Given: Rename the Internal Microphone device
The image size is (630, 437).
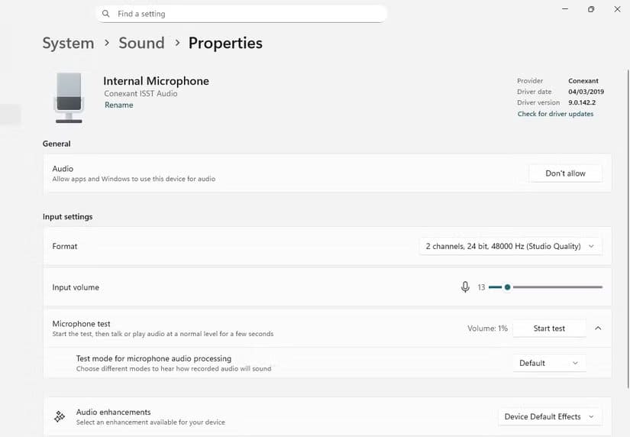Looking at the screenshot, I should 118,105.
